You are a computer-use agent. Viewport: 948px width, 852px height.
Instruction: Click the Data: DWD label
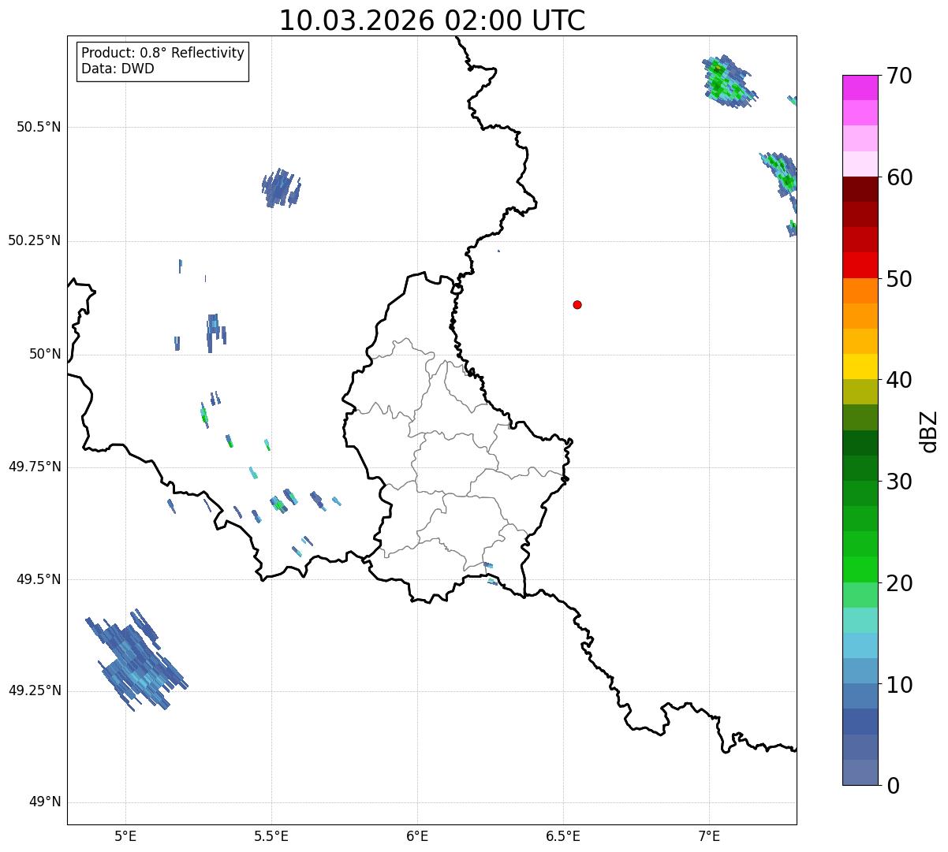(x=118, y=69)
